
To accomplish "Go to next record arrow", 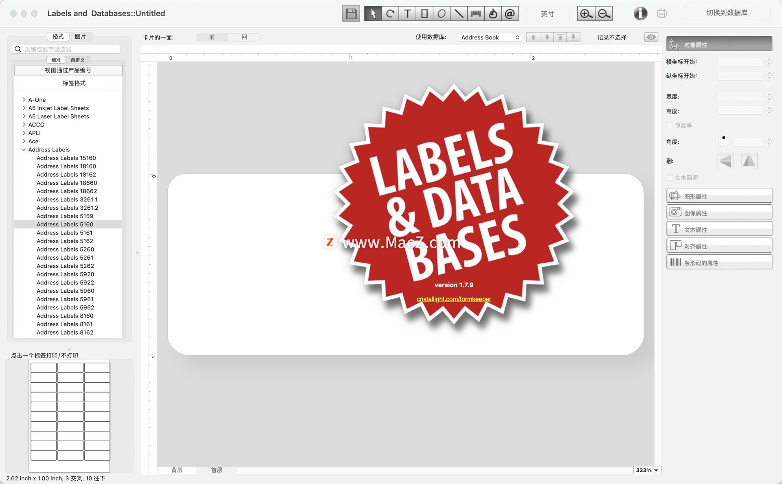I will pyautogui.click(x=547, y=37).
